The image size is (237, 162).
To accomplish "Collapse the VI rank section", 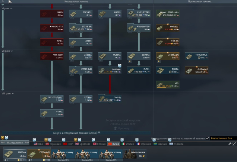I will coord(7,8).
